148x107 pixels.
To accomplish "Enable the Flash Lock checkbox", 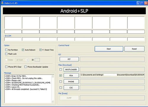I will click(6, 54).
